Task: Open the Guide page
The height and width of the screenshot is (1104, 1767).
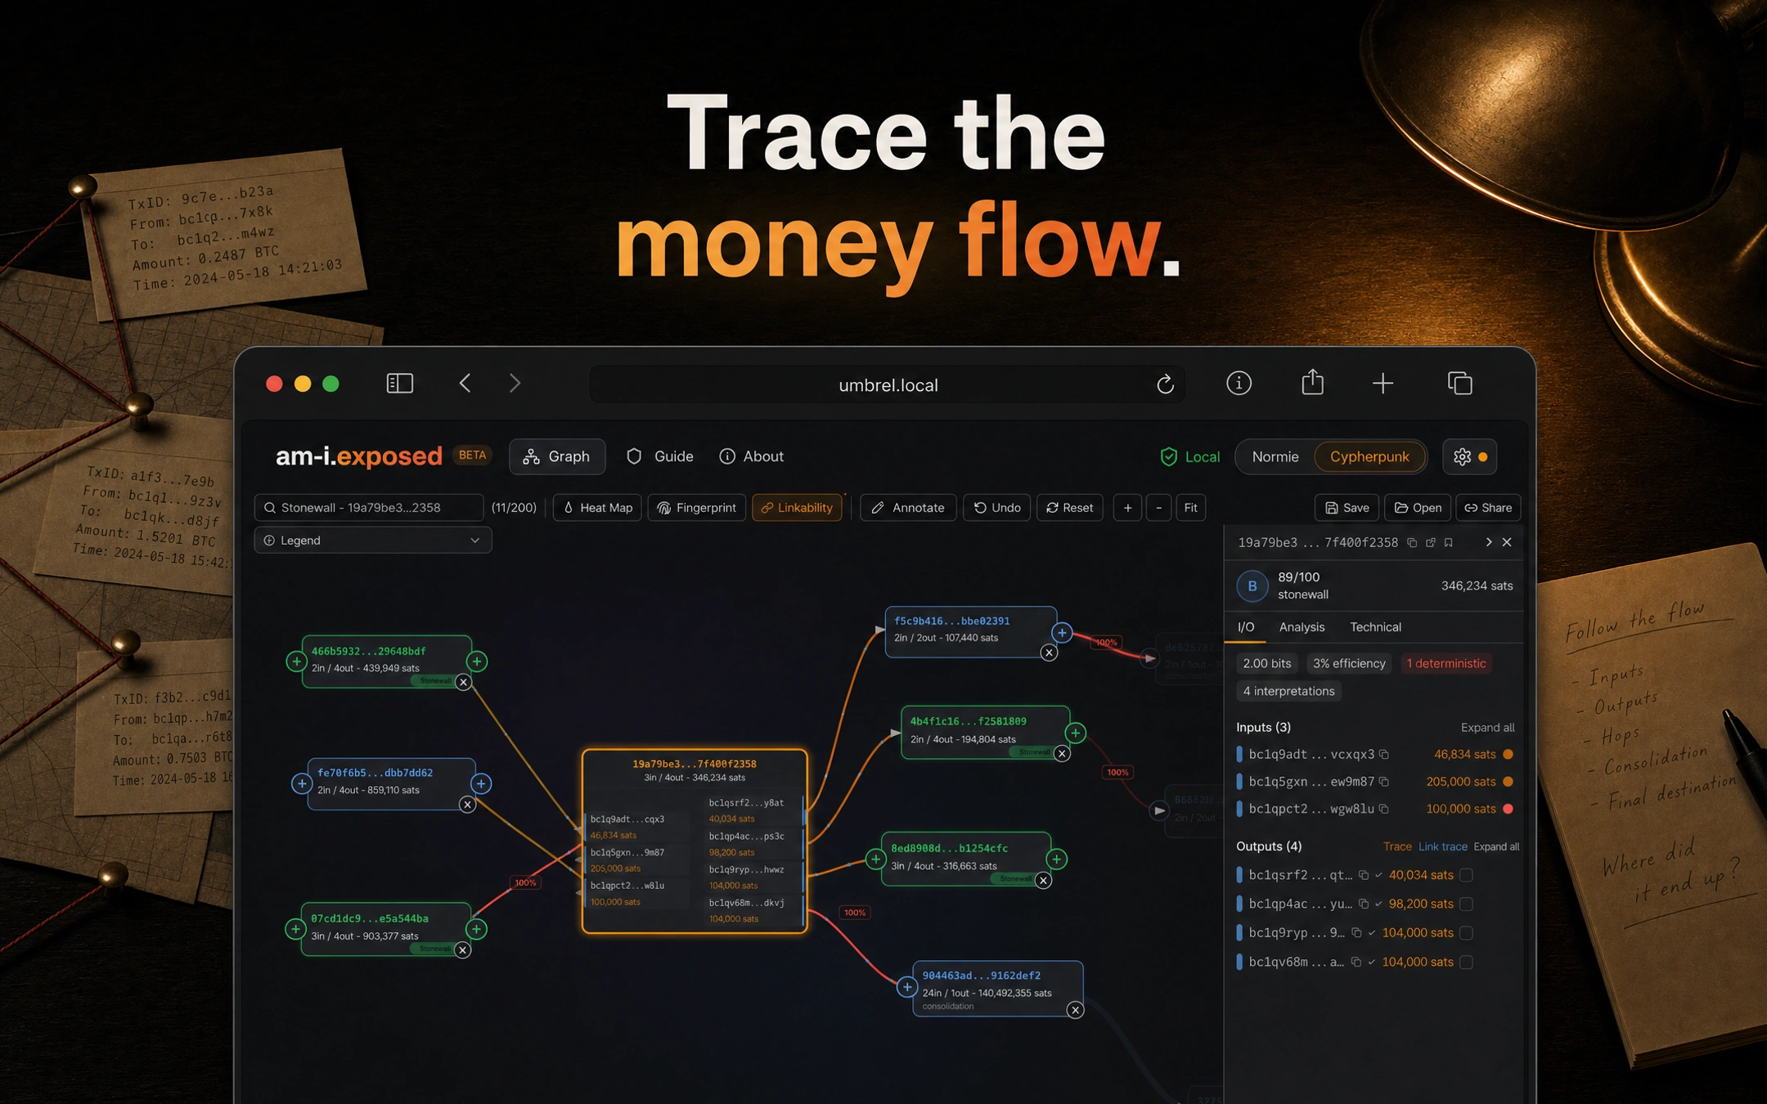Action: [660, 456]
